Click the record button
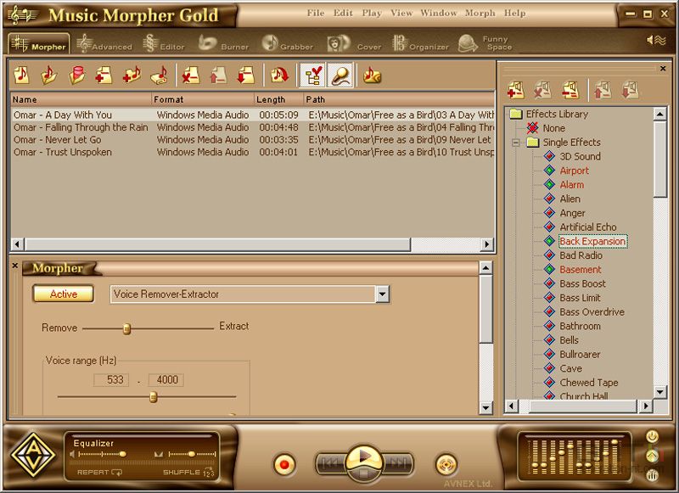Screen dimensions: 679x493 coord(284,464)
